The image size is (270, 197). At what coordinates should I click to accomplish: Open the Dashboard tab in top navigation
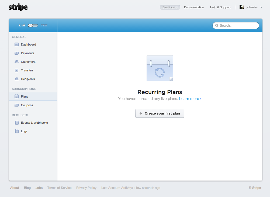click(170, 7)
